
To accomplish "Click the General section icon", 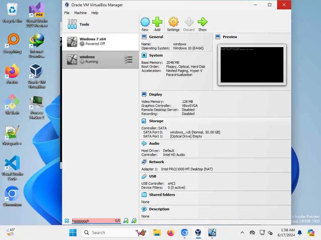I will pyautogui.click(x=144, y=37).
